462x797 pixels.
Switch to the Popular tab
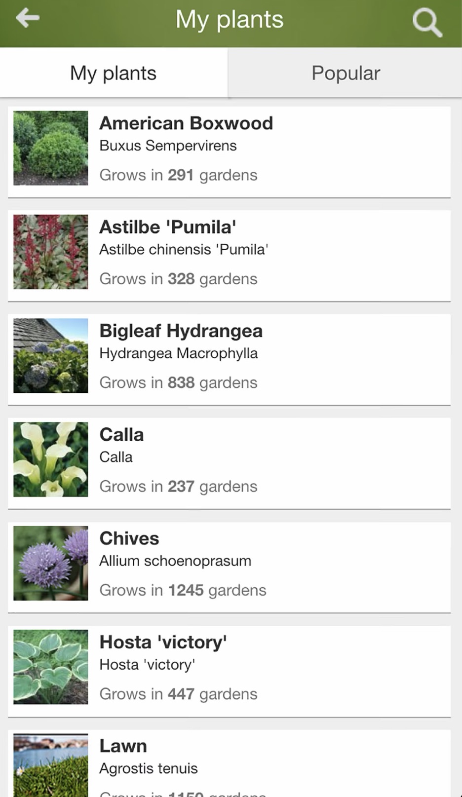pyautogui.click(x=346, y=73)
